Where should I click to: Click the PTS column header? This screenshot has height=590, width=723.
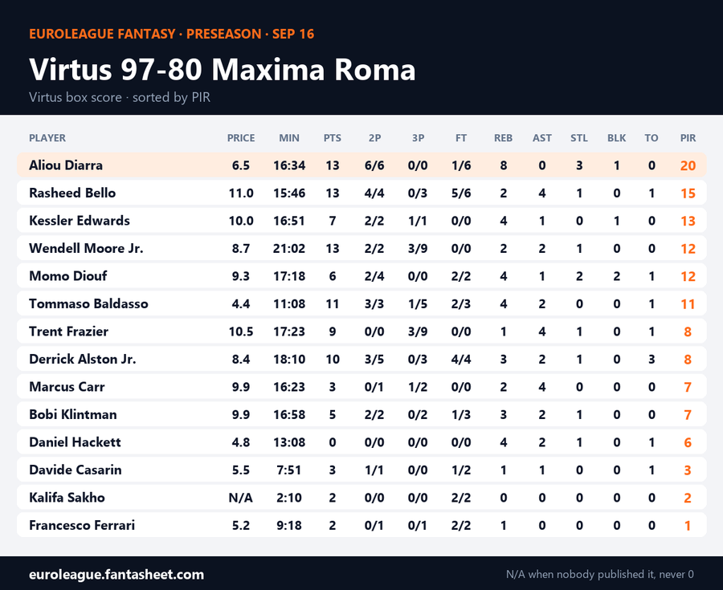(x=332, y=138)
